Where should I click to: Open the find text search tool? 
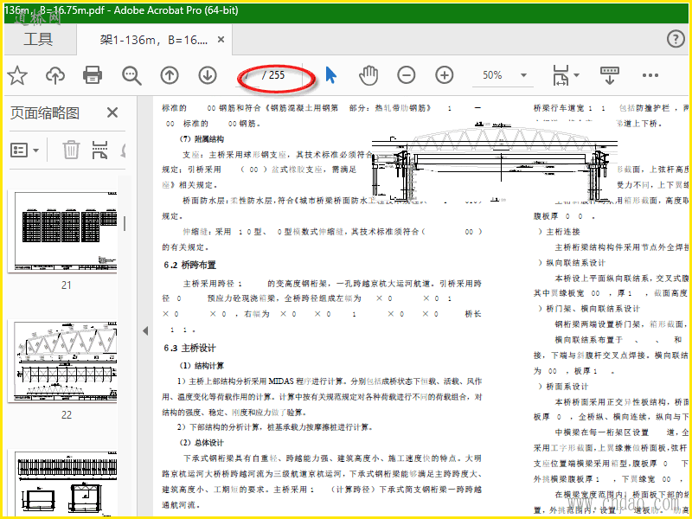point(131,76)
